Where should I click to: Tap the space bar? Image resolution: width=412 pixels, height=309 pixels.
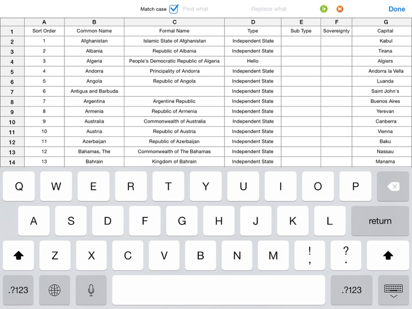(219, 290)
